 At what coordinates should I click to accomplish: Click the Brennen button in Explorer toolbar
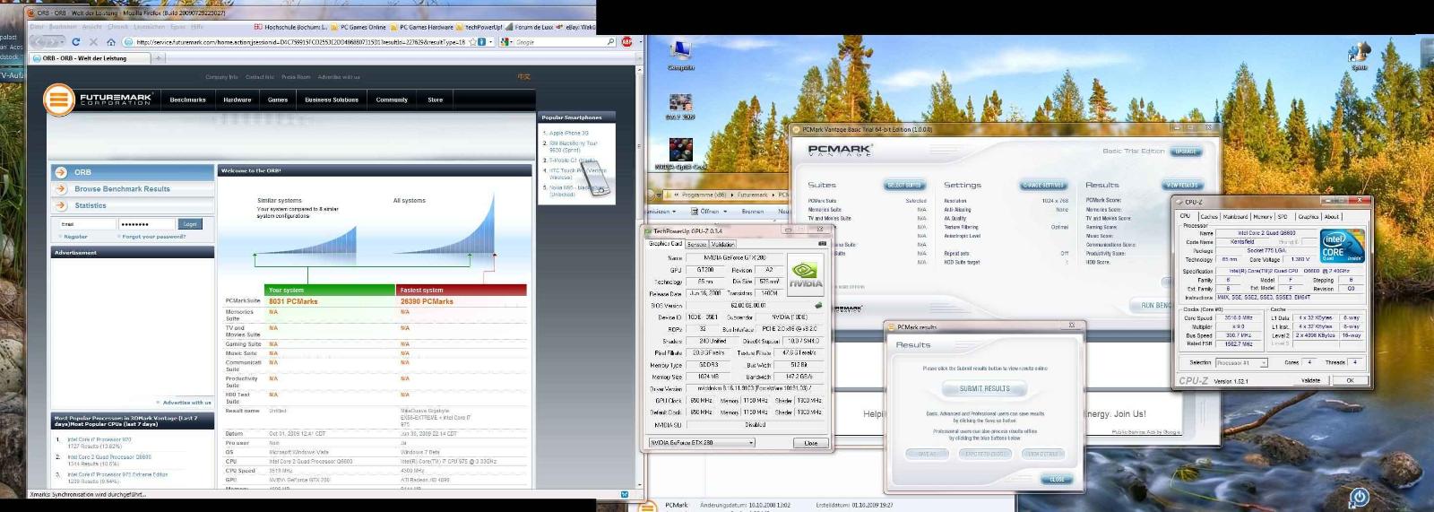753,212
